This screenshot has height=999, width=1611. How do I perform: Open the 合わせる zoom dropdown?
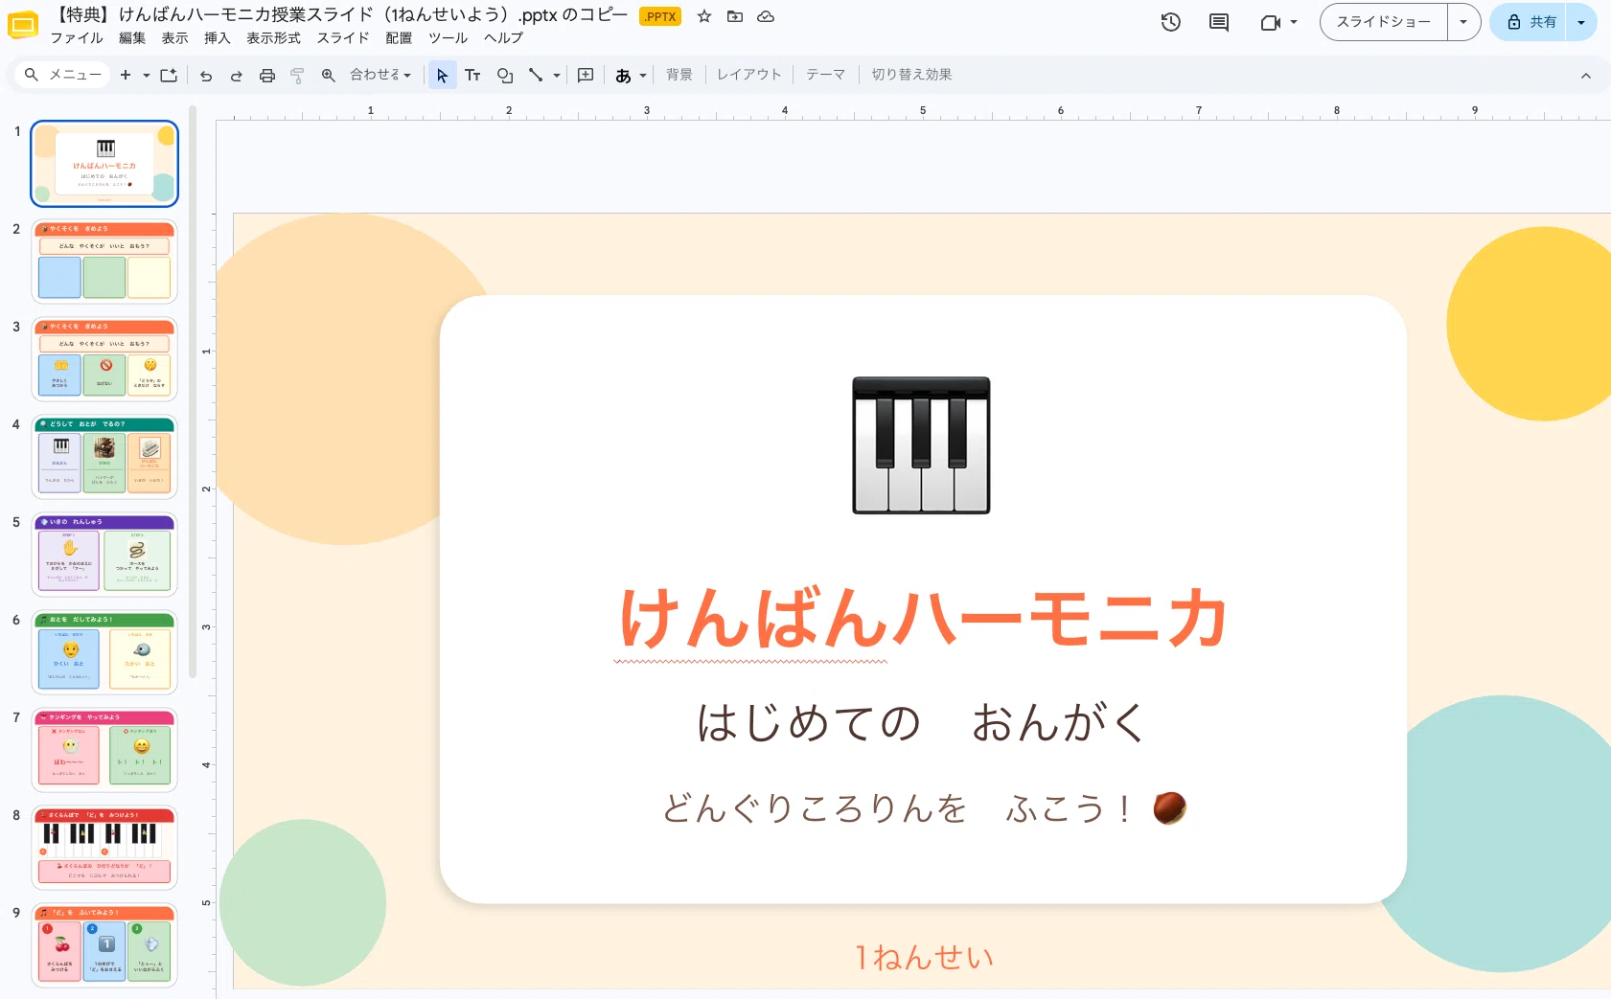tap(380, 75)
